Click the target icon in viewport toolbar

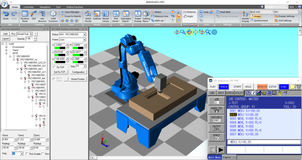214,32
